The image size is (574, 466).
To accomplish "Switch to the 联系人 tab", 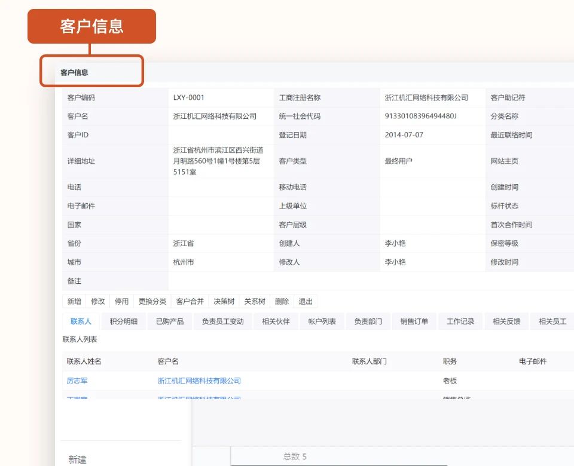I will (x=81, y=321).
